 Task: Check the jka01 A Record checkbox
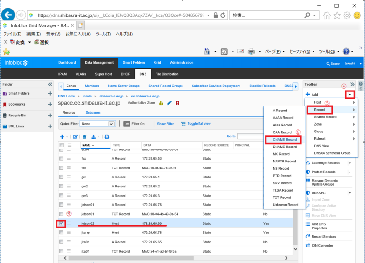pyautogui.click(x=61, y=242)
